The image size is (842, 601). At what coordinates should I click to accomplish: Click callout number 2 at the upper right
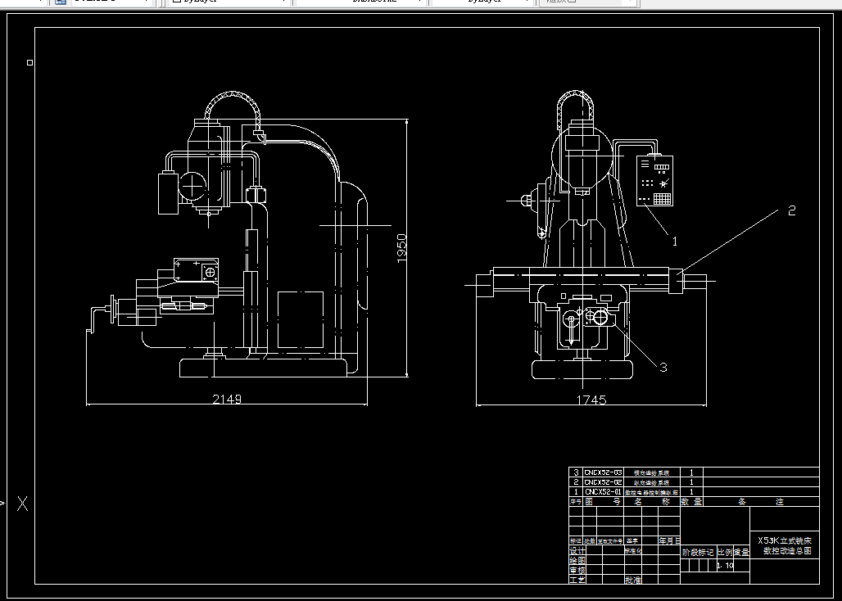(x=791, y=210)
